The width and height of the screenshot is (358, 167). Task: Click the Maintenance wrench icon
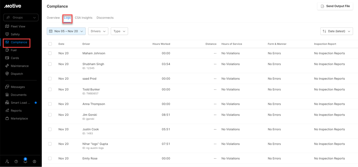tap(7, 66)
